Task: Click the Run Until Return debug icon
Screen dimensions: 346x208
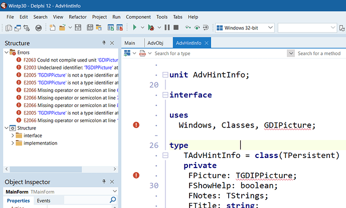Action: point(206,27)
